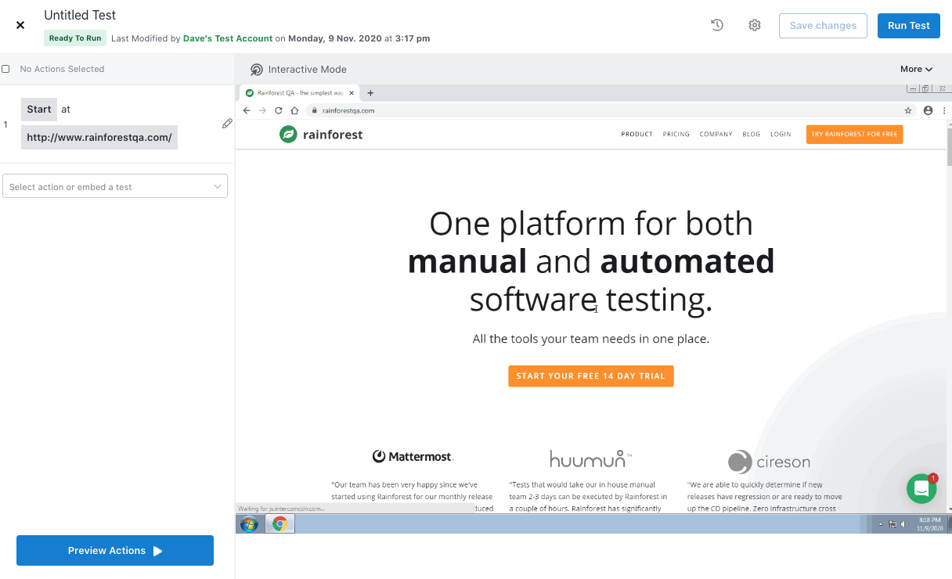
Task: Click the Chrome taskbar icon
Action: [279, 524]
